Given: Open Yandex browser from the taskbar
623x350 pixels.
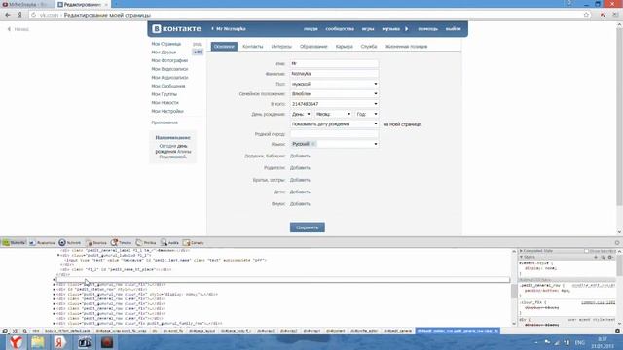Looking at the screenshot, I should click(x=16, y=342).
